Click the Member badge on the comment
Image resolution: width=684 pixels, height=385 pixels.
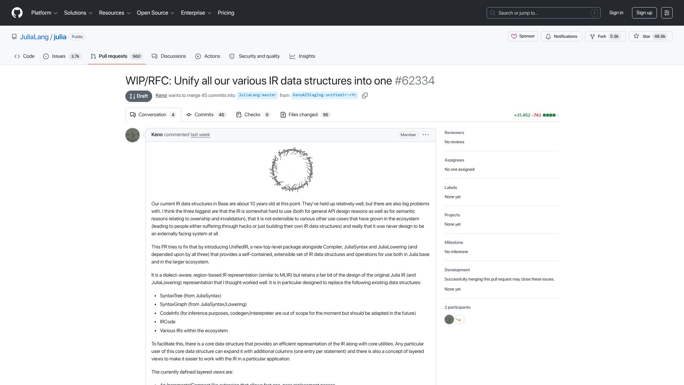[x=408, y=135]
